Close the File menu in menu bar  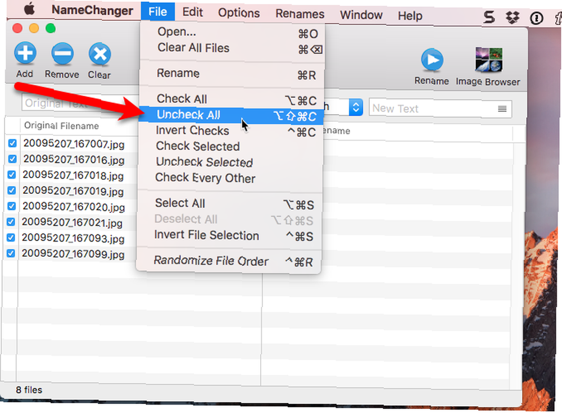coord(158,11)
